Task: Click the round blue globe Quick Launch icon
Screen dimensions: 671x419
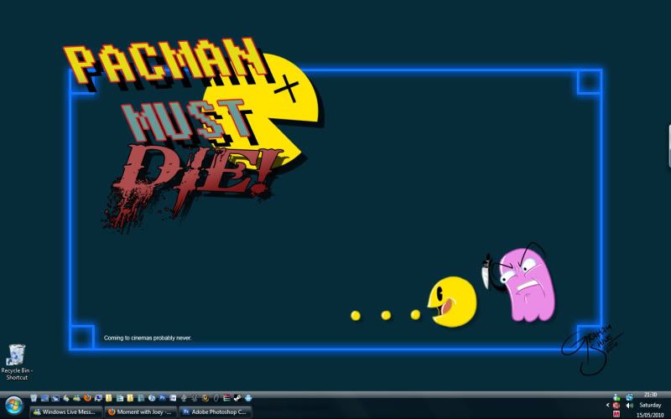Action: coord(152,398)
